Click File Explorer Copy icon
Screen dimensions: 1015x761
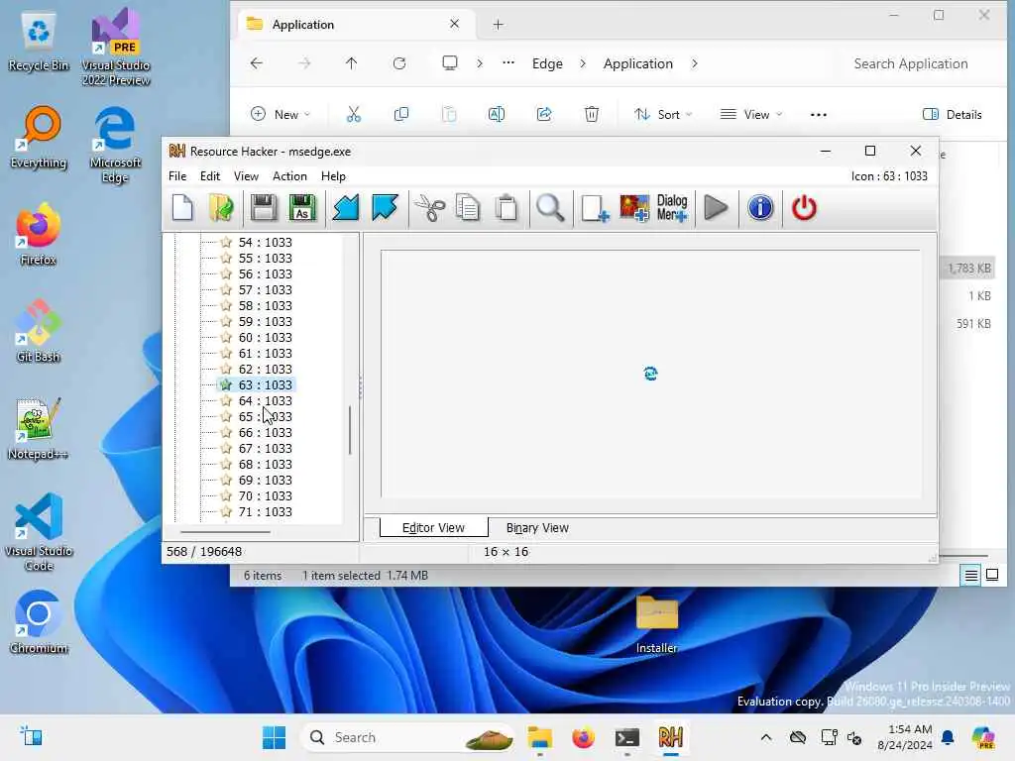(x=401, y=115)
